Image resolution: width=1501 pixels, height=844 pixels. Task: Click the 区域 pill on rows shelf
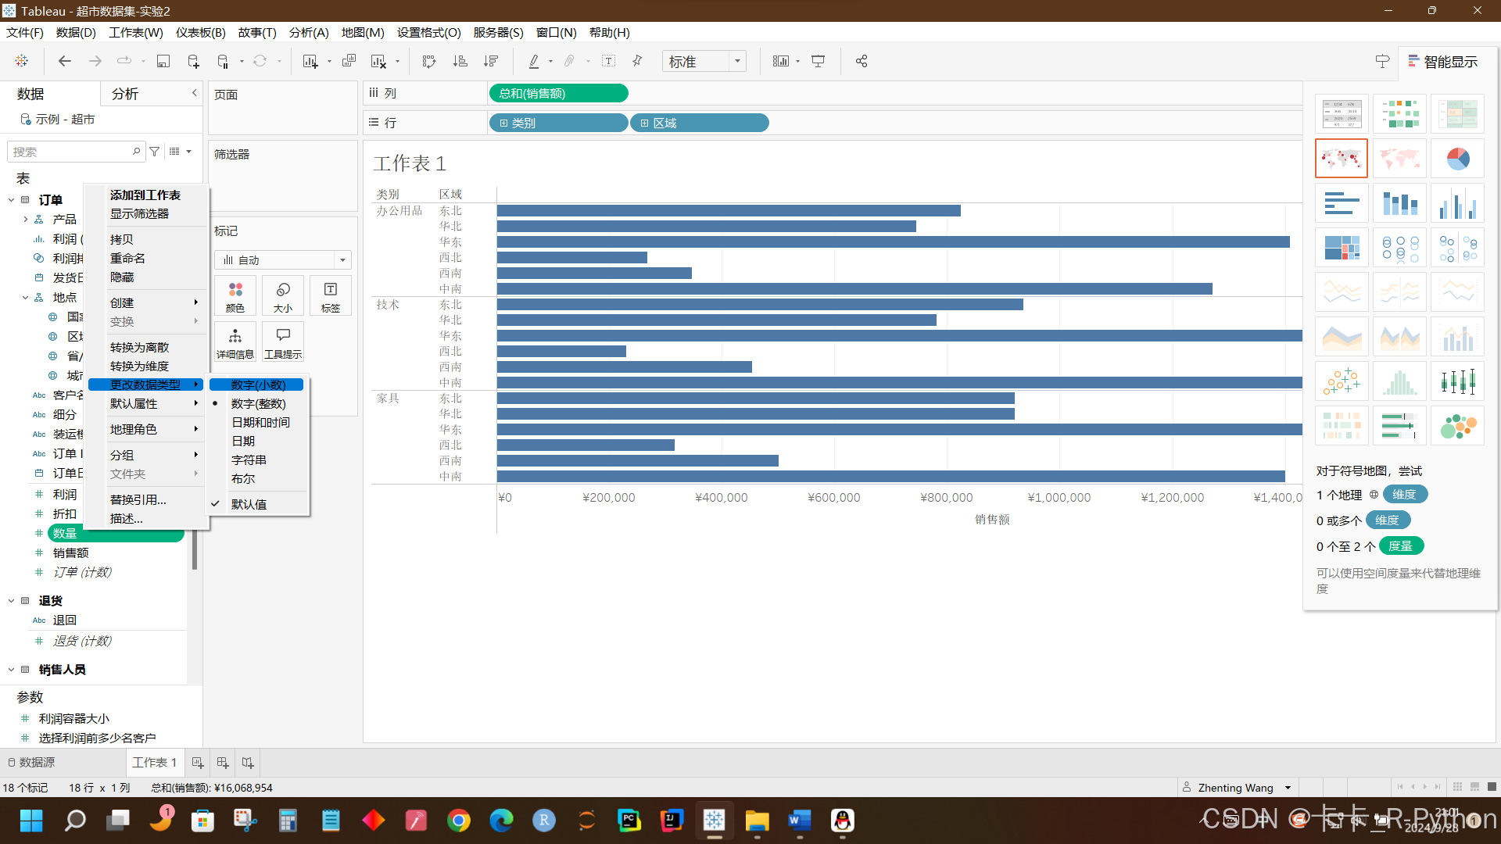point(700,123)
